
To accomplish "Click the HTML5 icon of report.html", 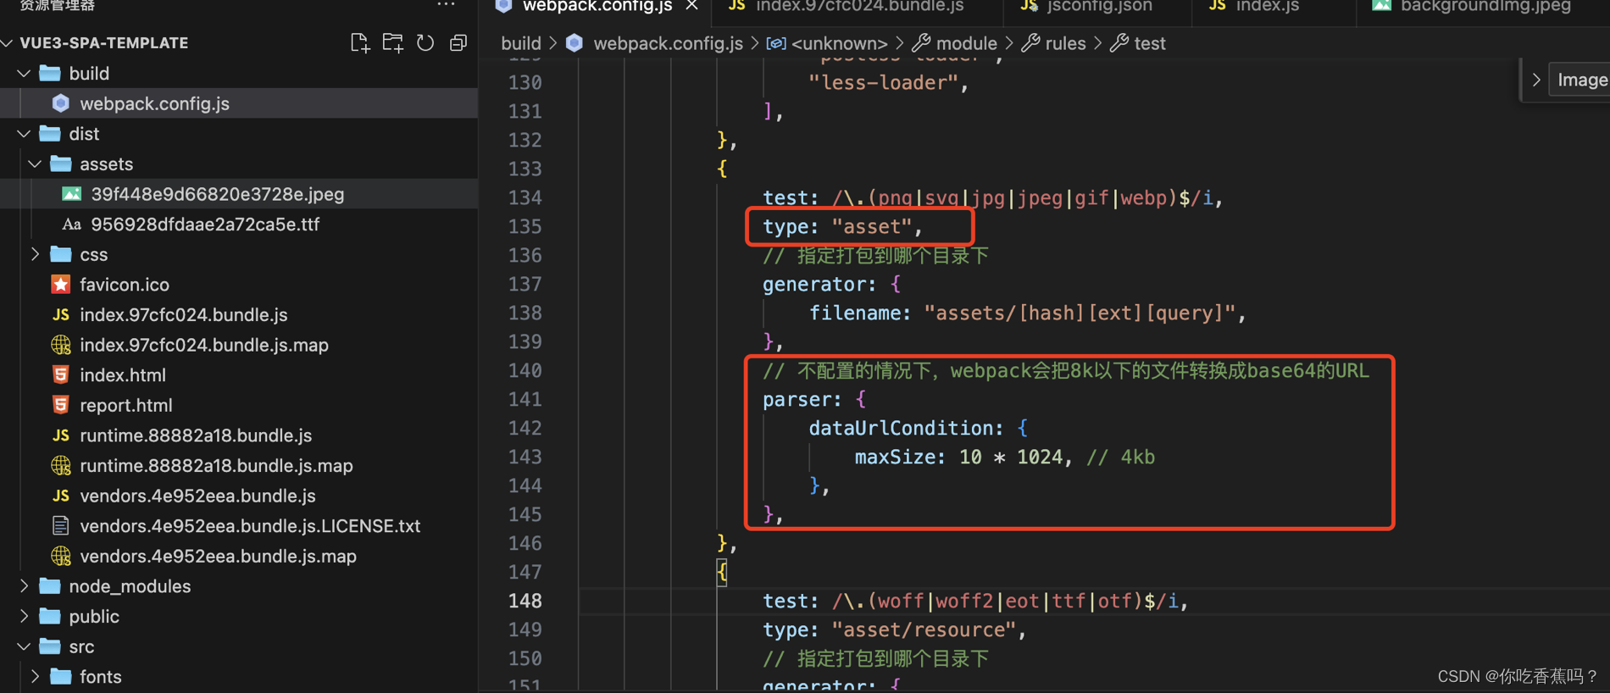I will coord(60,405).
